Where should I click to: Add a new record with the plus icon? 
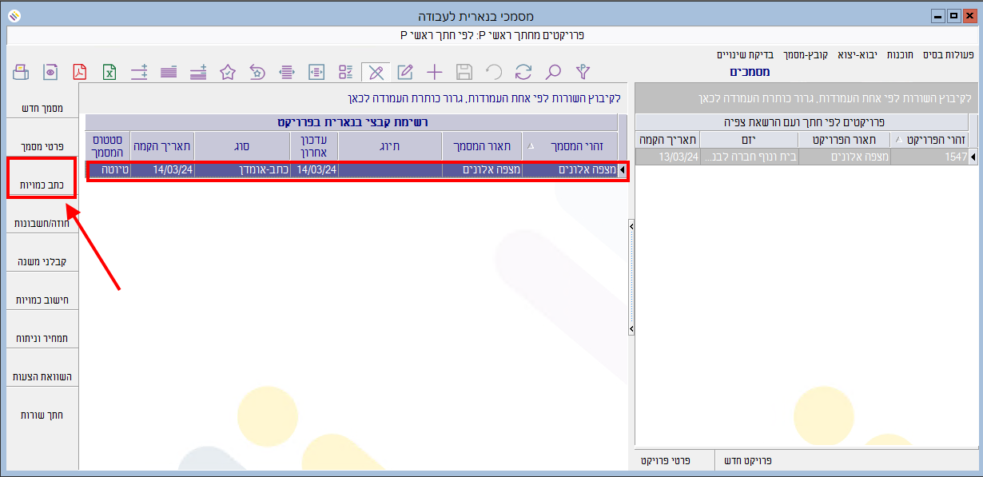click(434, 72)
